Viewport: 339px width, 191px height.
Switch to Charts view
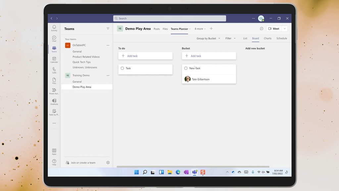pos(267,38)
